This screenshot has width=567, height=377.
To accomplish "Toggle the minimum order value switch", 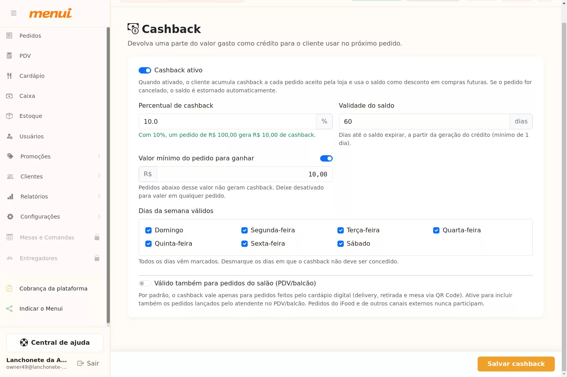I will coord(326,158).
